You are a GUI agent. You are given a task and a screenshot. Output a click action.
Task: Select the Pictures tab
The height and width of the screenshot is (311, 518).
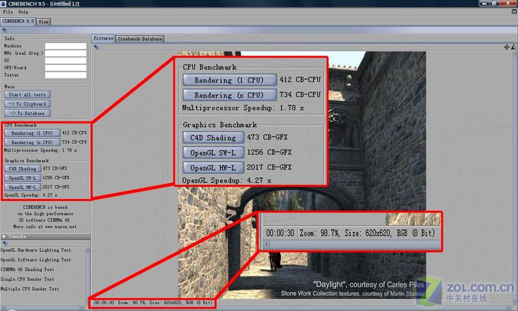click(x=104, y=38)
